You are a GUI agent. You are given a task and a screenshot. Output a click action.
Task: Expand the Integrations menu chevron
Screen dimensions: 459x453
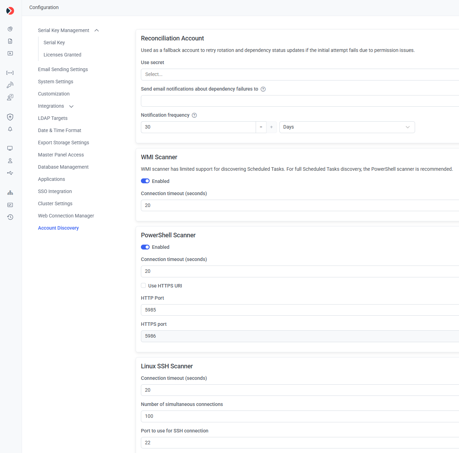pyautogui.click(x=72, y=106)
